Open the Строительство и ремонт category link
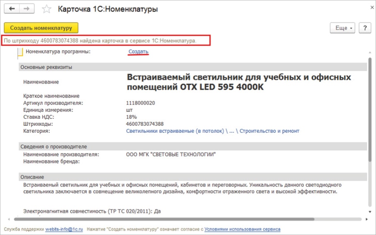The width and height of the screenshot is (376, 235). [x=269, y=131]
